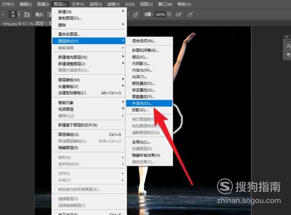Viewport: 291px width, 215px height.
Task: Choose 颜色叠加(V)... layer style
Action: (x=149, y=83)
